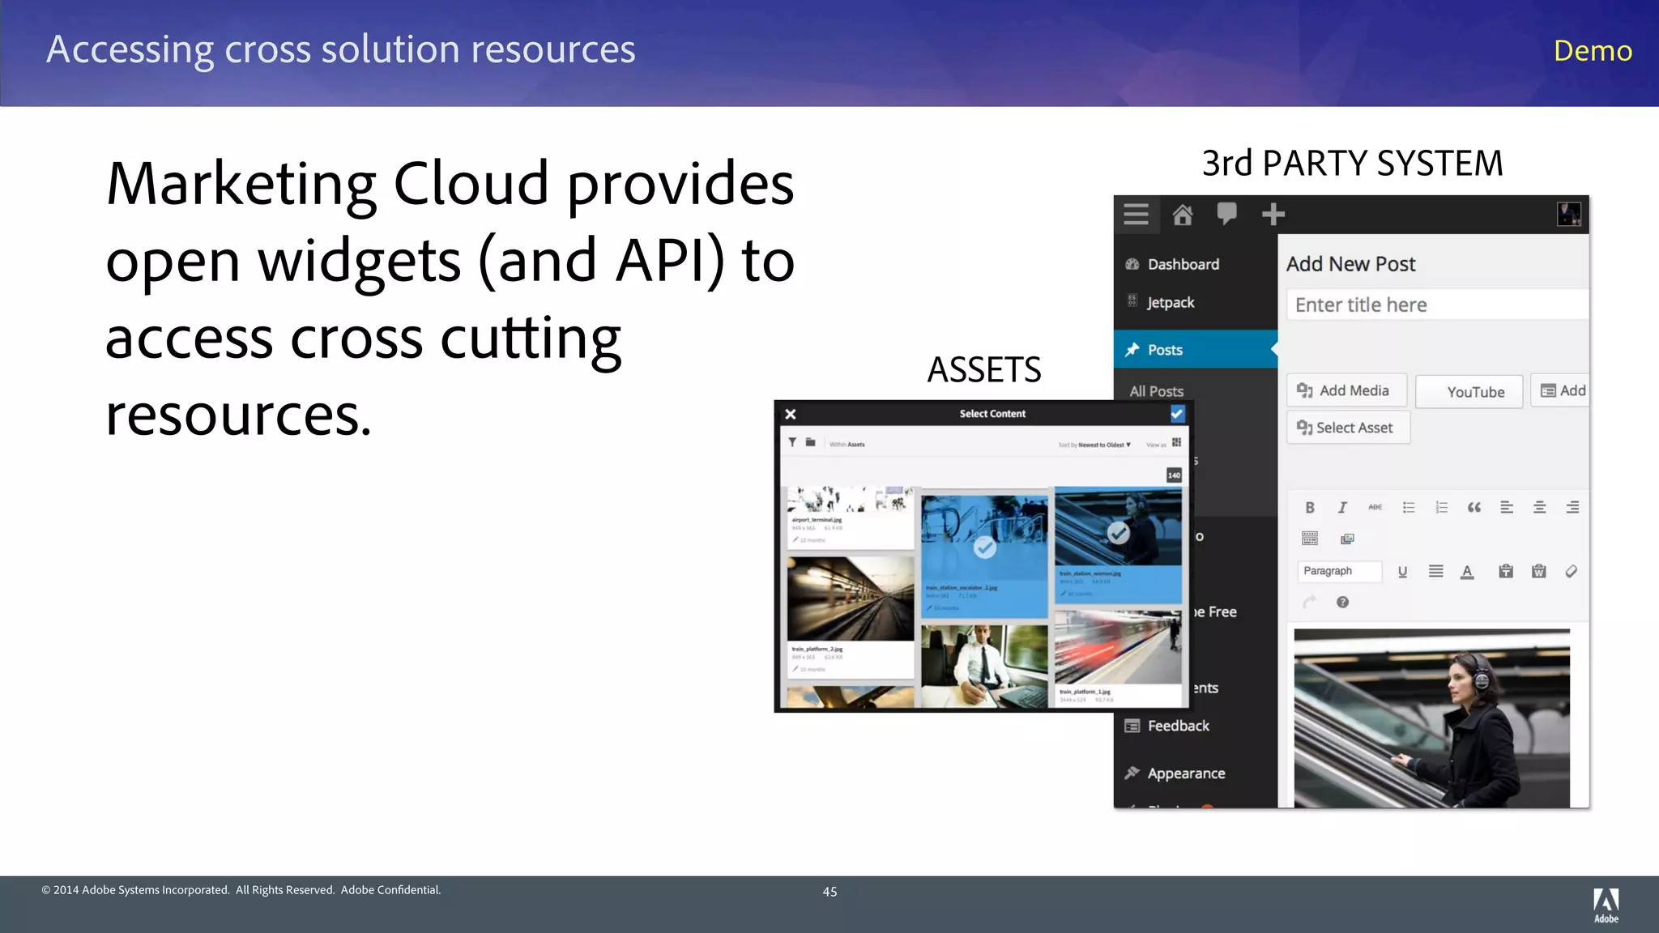This screenshot has height=933, width=1659.
Task: Open the editor help question mark icon
Action: tap(1342, 602)
